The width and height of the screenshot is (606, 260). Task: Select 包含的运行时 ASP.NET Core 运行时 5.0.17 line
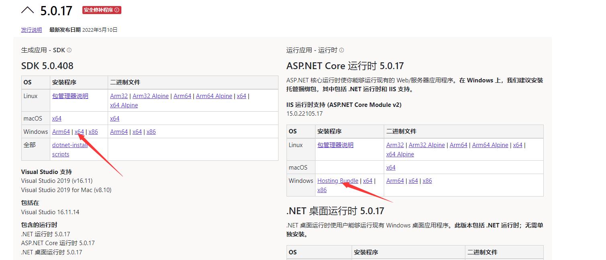(x=58, y=243)
